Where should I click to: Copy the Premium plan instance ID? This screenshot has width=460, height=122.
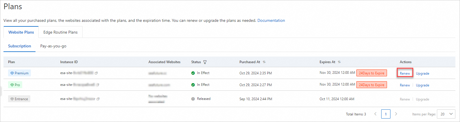pyautogui.click(x=96, y=73)
